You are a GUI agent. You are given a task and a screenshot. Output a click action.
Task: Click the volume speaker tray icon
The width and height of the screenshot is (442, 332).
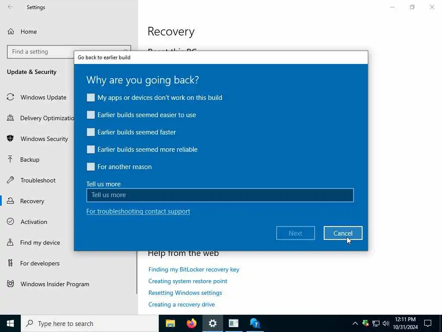[386, 323]
